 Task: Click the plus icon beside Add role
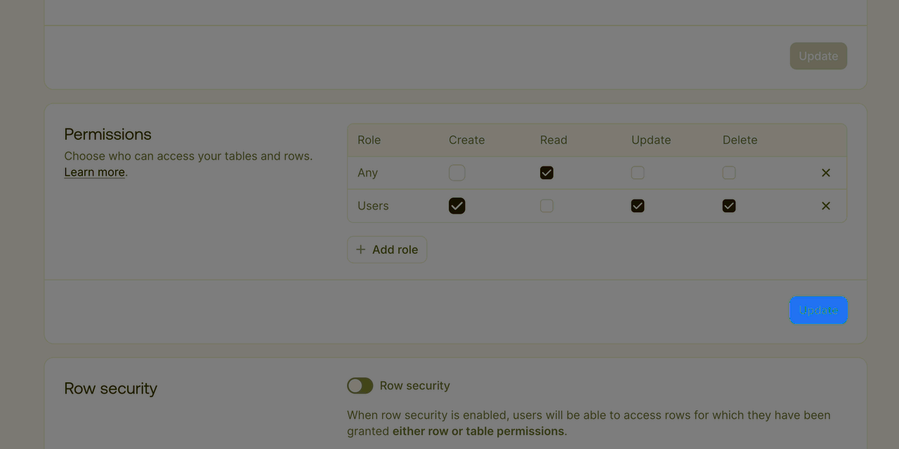[x=360, y=249]
